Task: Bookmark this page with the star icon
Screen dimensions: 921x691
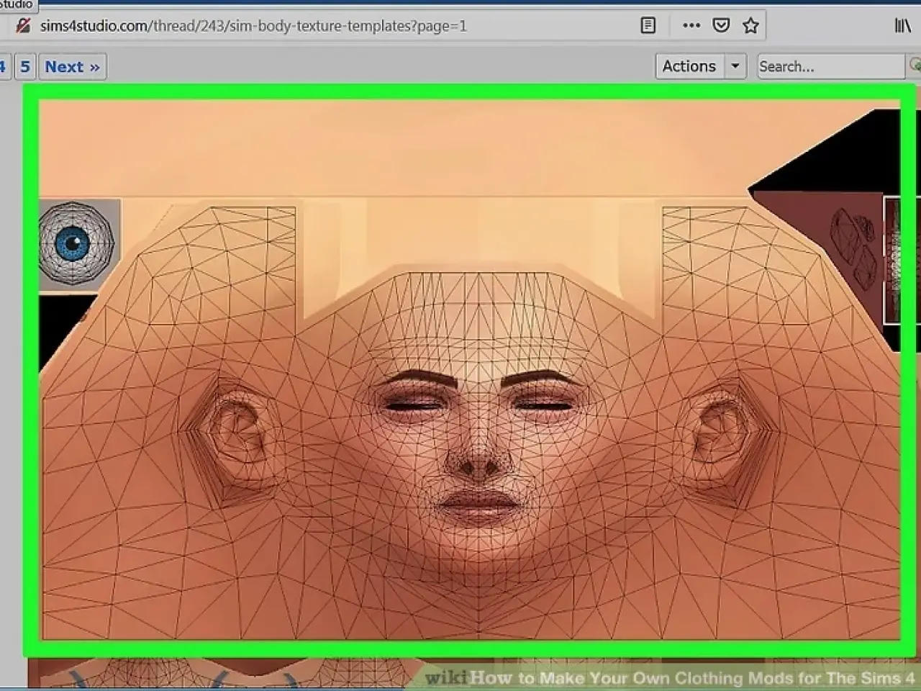Action: tap(750, 26)
